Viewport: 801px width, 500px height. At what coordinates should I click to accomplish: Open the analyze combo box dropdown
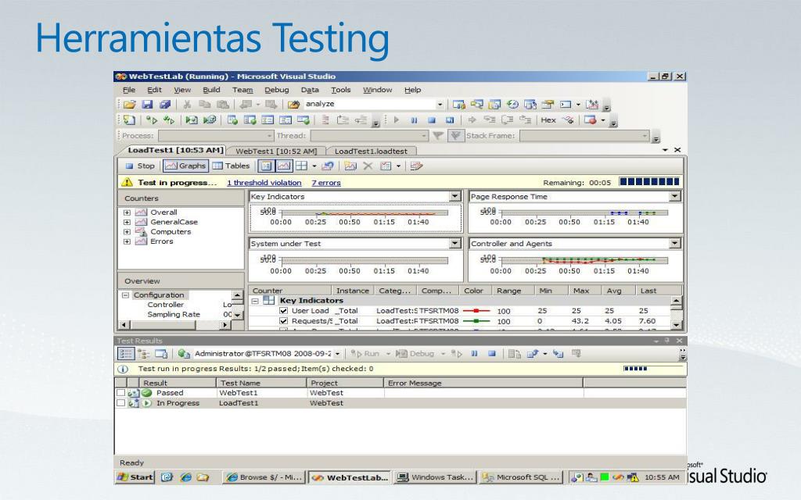(440, 104)
